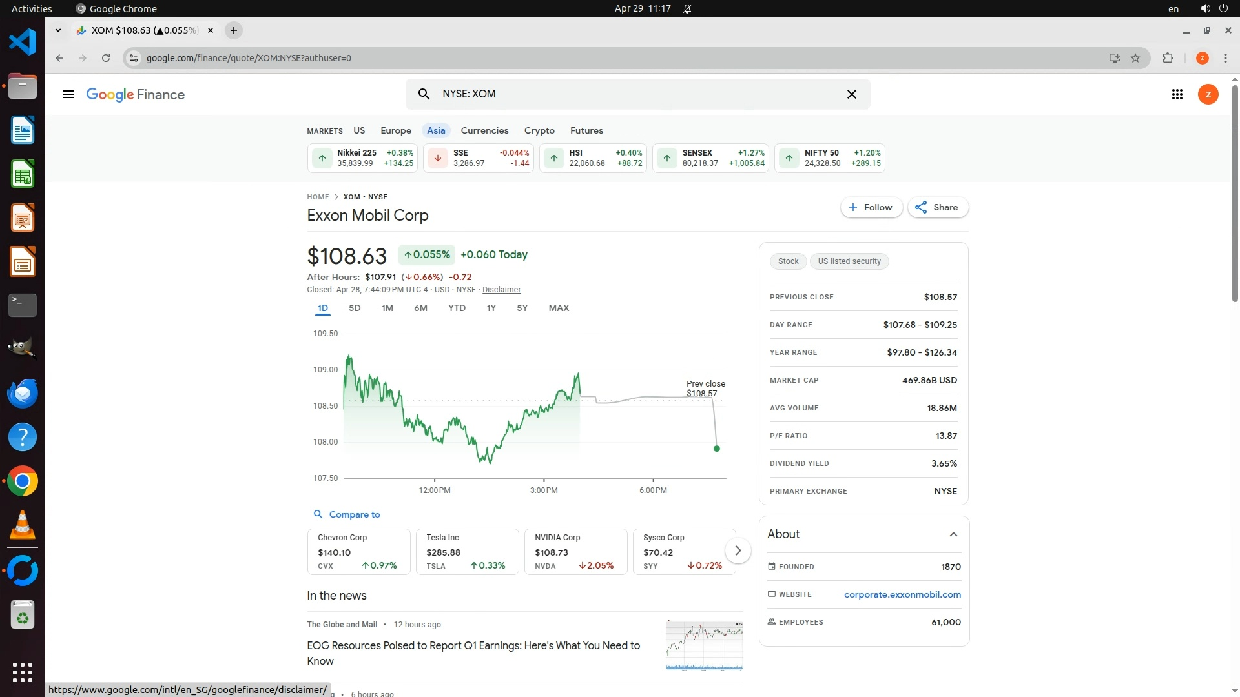Open site information icon in address bar

pyautogui.click(x=133, y=58)
